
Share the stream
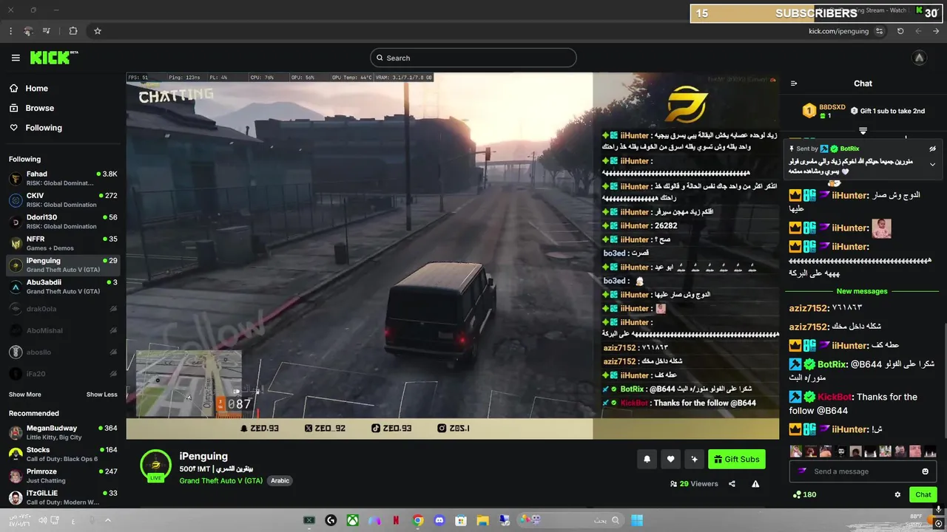[732, 484]
